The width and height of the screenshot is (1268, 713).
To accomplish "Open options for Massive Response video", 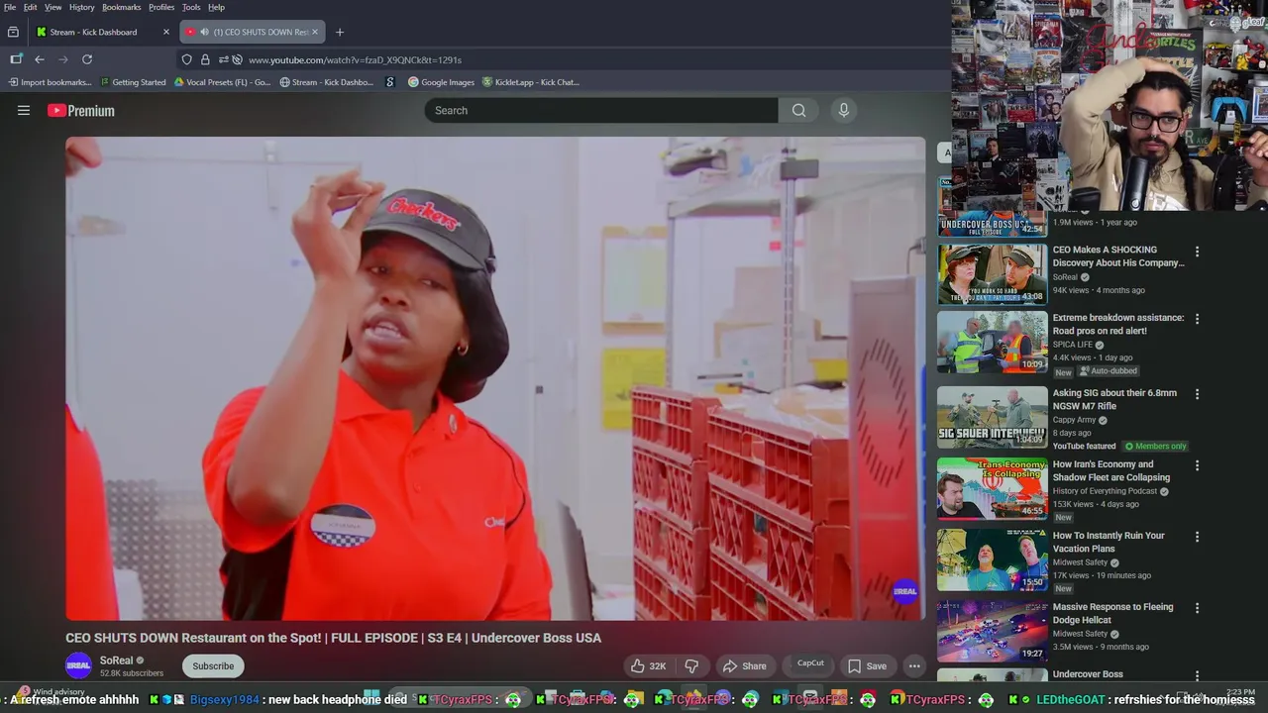I will coord(1197,608).
